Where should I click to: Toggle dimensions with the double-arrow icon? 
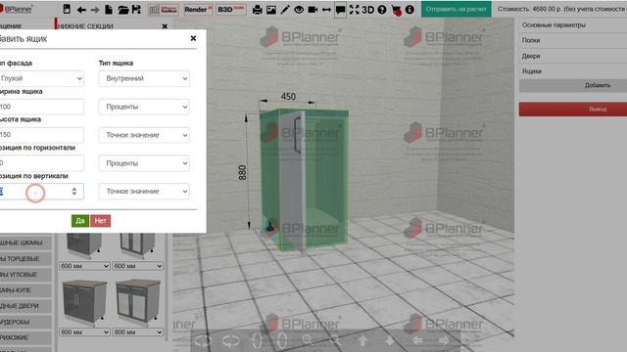coord(326,10)
